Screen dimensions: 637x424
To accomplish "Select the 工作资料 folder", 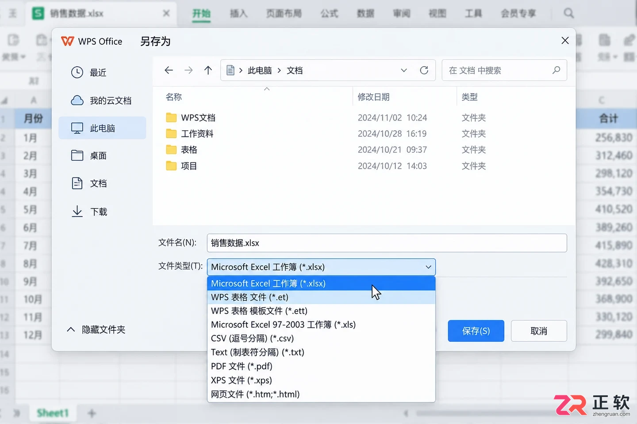I will tap(190, 134).
